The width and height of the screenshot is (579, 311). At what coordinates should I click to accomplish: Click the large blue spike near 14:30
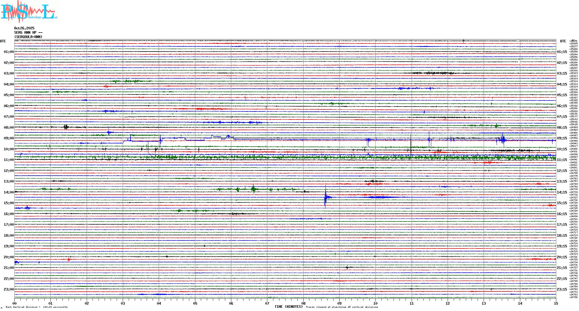pyautogui.click(x=326, y=197)
